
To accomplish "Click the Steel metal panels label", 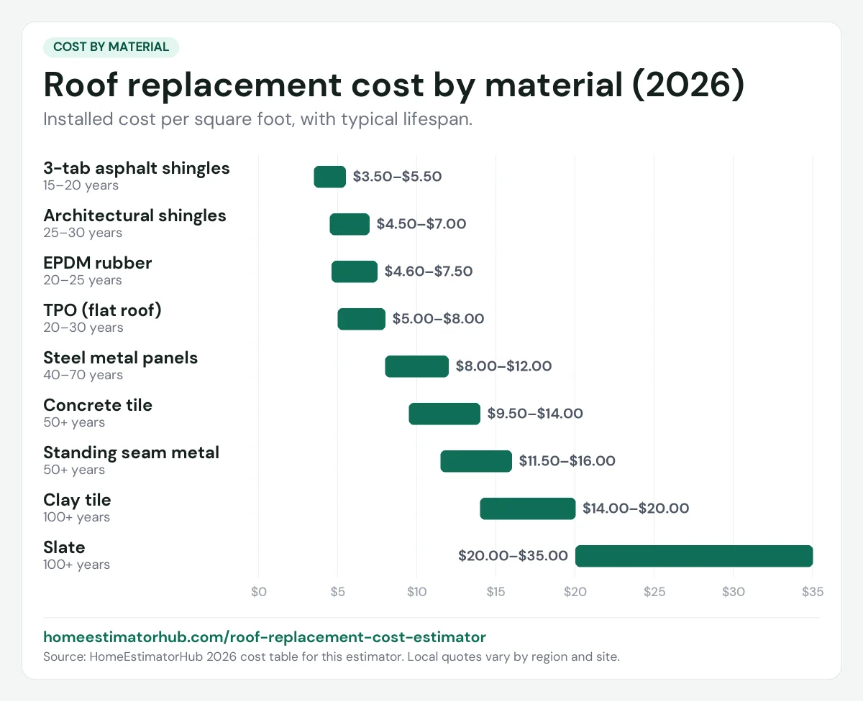I will pos(120,358).
